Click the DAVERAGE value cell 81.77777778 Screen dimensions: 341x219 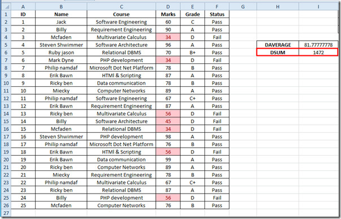click(x=318, y=45)
